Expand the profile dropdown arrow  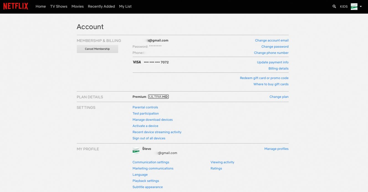pyautogui.click(x=361, y=6)
